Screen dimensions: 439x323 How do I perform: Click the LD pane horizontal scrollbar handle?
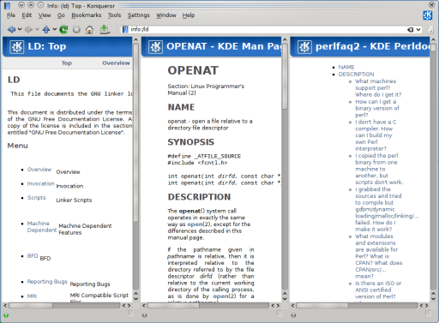(x=31, y=306)
